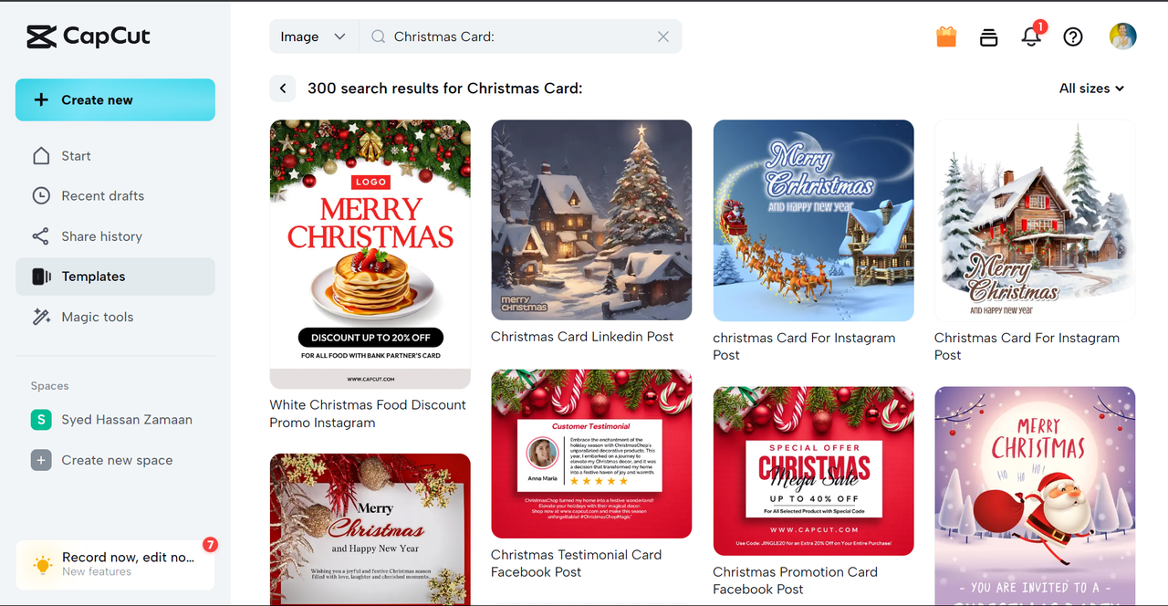Click Create new space
The height and width of the screenshot is (606, 1168).
click(x=115, y=460)
